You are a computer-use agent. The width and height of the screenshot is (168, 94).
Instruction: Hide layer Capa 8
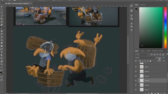click(x=136, y=67)
